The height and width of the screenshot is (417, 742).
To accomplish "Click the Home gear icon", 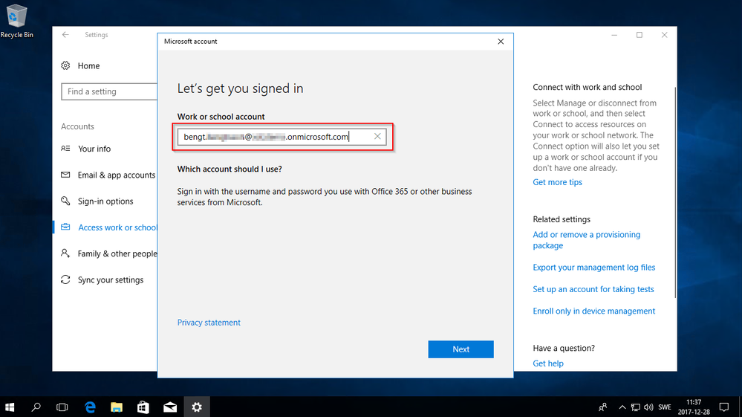I will [x=65, y=65].
